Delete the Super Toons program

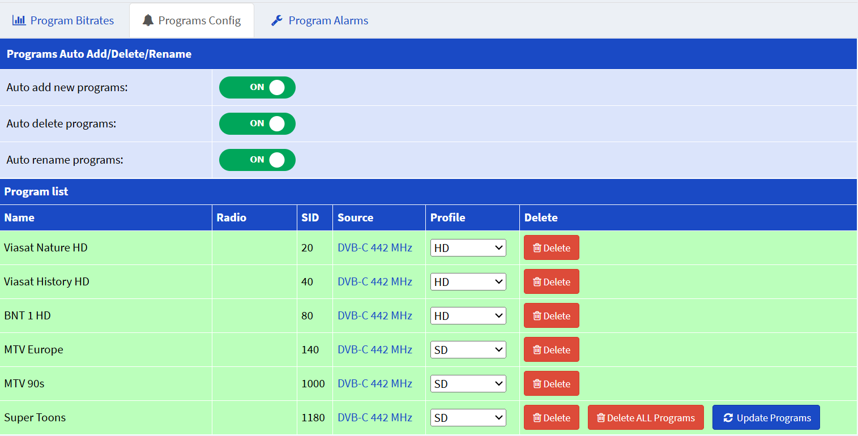552,417
